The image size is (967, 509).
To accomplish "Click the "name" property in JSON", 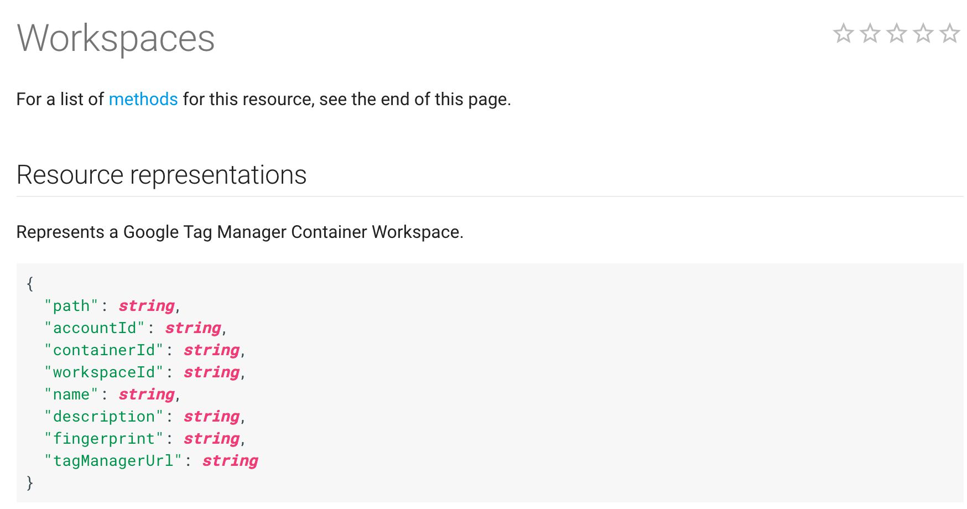I will click(71, 394).
